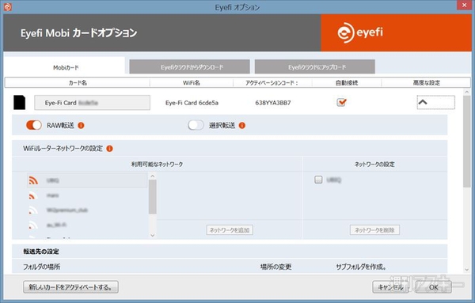Click the info icon next to RAW転送
475x303 pixels.
(x=81, y=125)
